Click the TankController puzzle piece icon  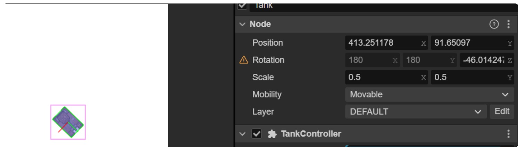point(272,134)
